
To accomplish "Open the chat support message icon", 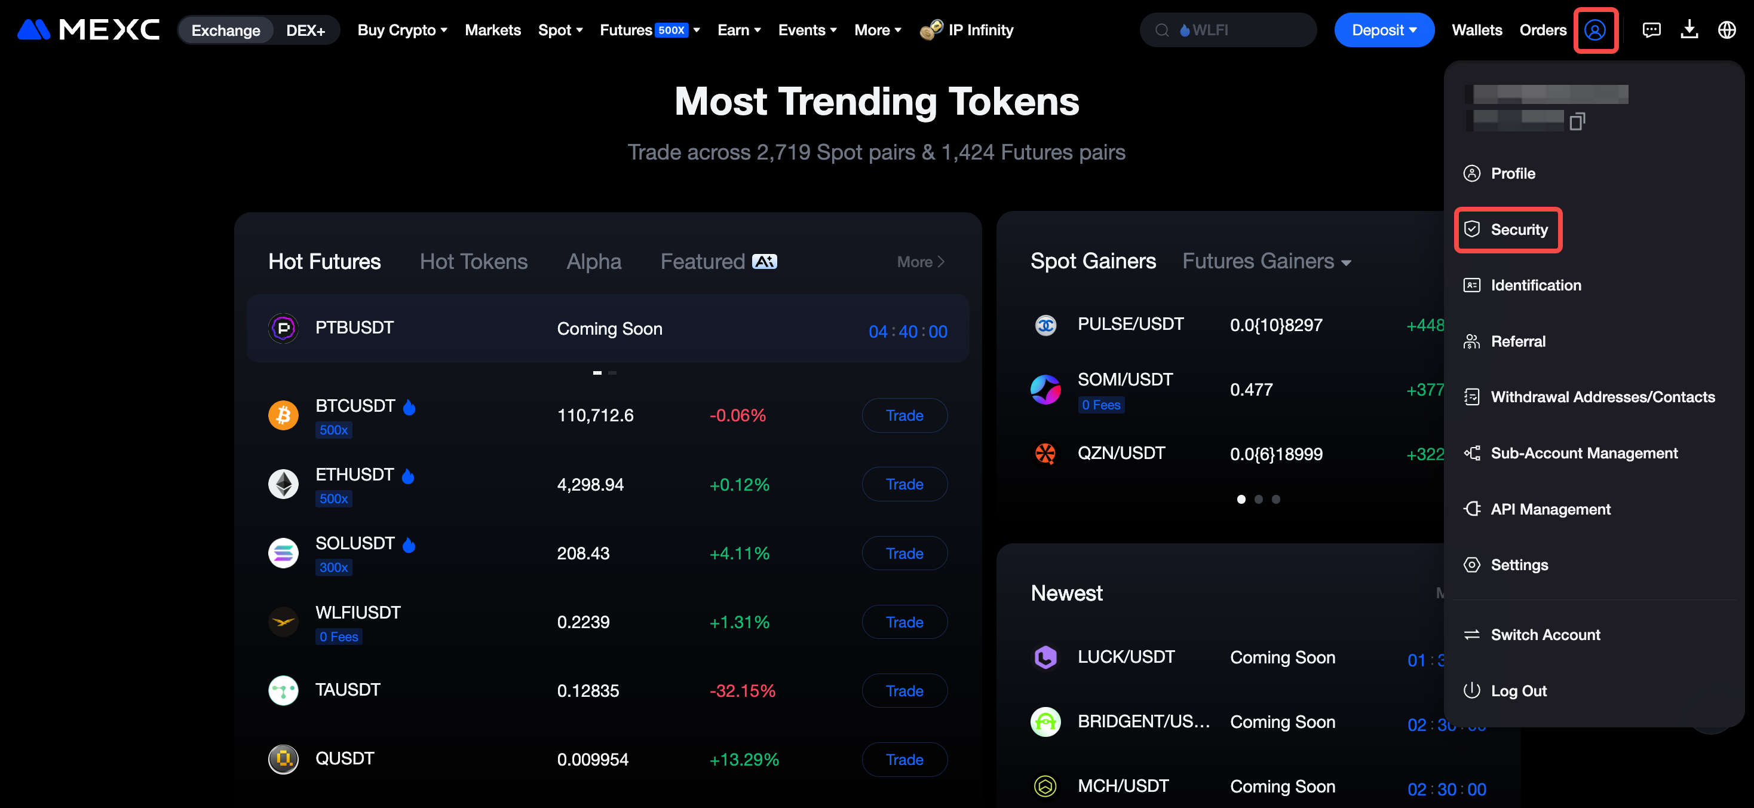I will (x=1651, y=30).
